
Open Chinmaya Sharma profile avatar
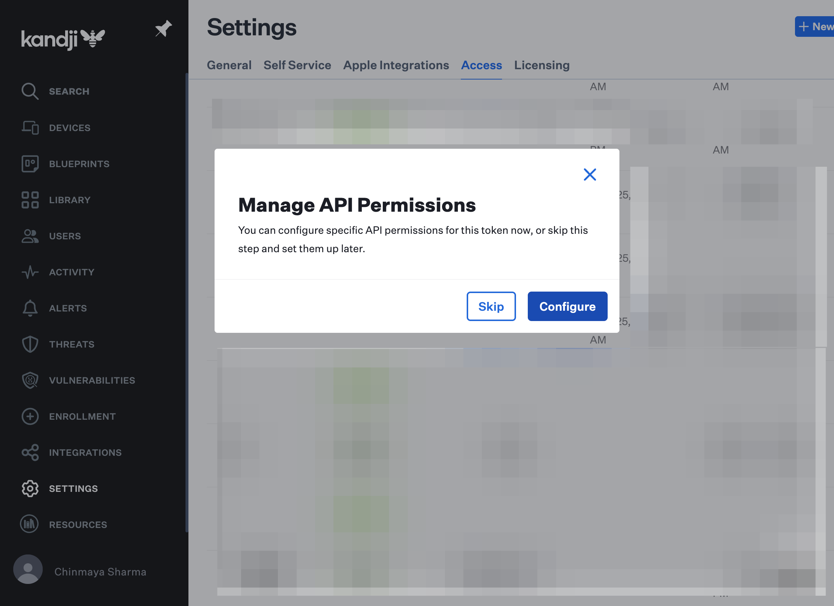click(x=28, y=569)
